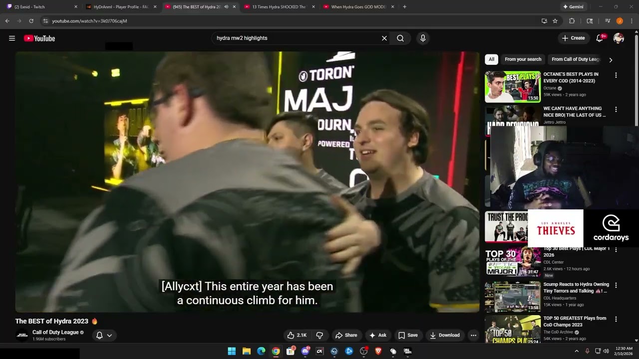Expand the hidden system tray icons
Viewport: 639px width, 359px height.
577,351
